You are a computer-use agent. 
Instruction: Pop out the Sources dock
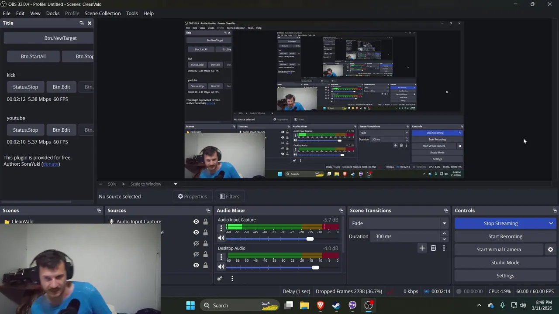coord(208,211)
